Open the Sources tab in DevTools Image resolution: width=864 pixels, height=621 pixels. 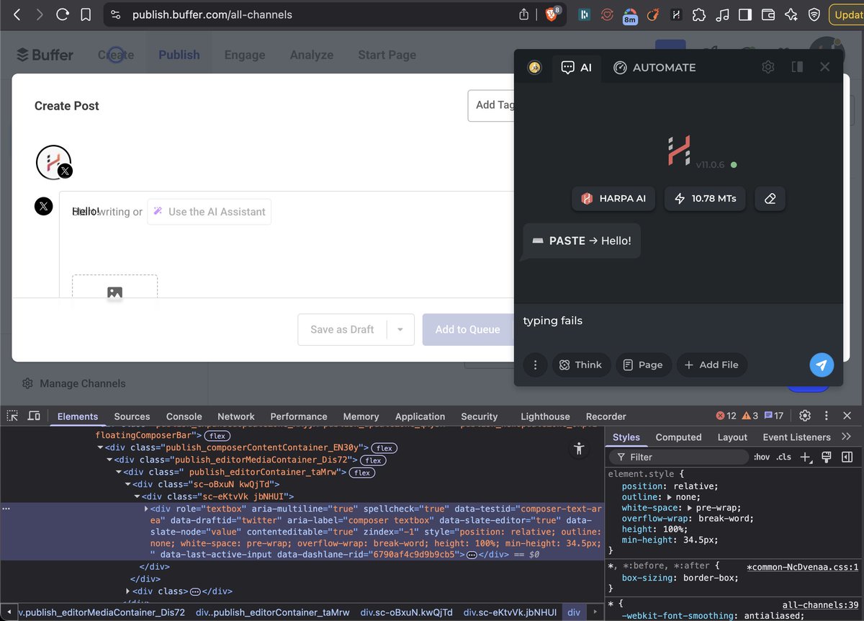[x=132, y=416]
